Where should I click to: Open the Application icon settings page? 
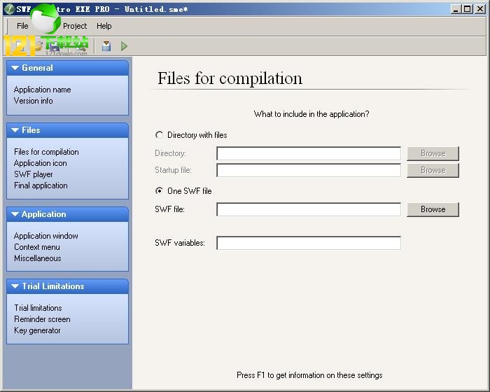click(x=41, y=163)
